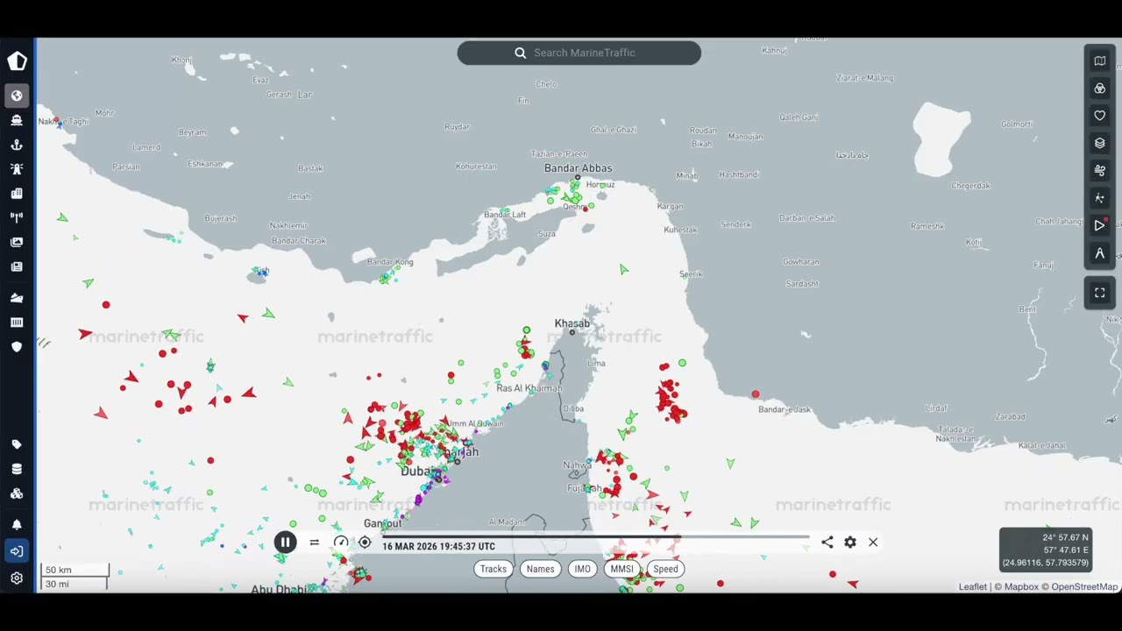Click the cursor coordinates box
Viewport: 1122px width, 631px height.
point(1045,549)
